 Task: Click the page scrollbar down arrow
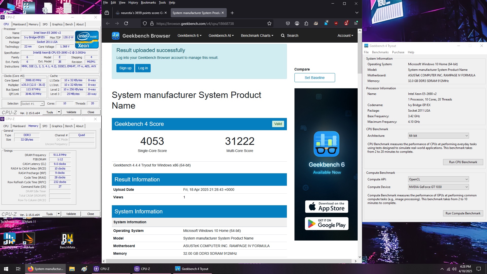(x=360, y=257)
